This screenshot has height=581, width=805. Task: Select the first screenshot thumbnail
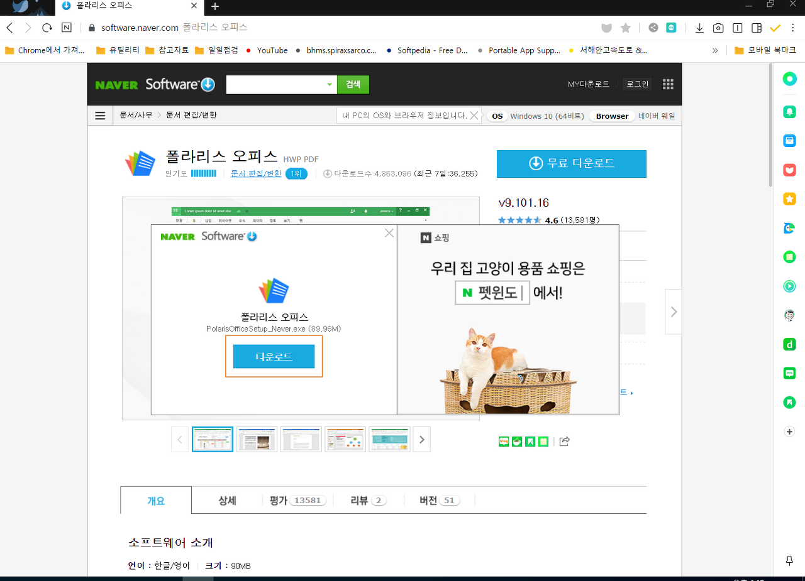click(x=213, y=439)
